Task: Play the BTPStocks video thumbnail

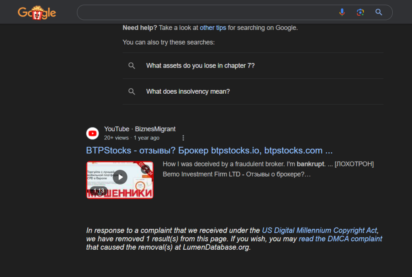Action: pyautogui.click(x=120, y=180)
